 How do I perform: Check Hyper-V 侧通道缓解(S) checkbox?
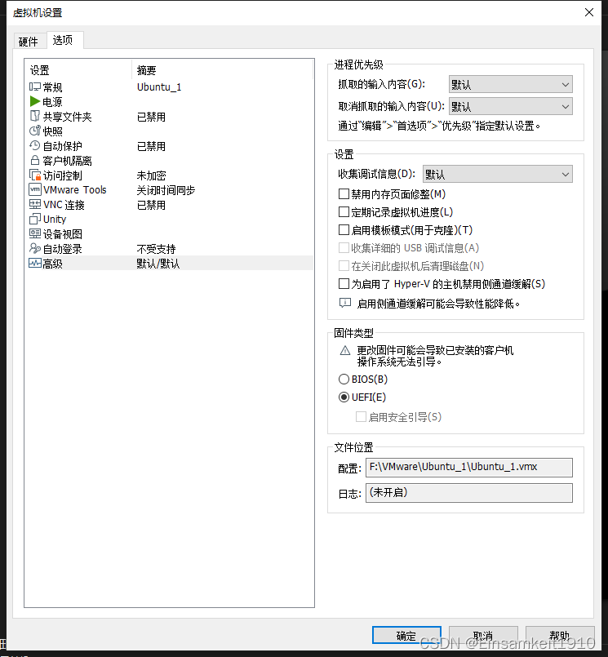344,284
